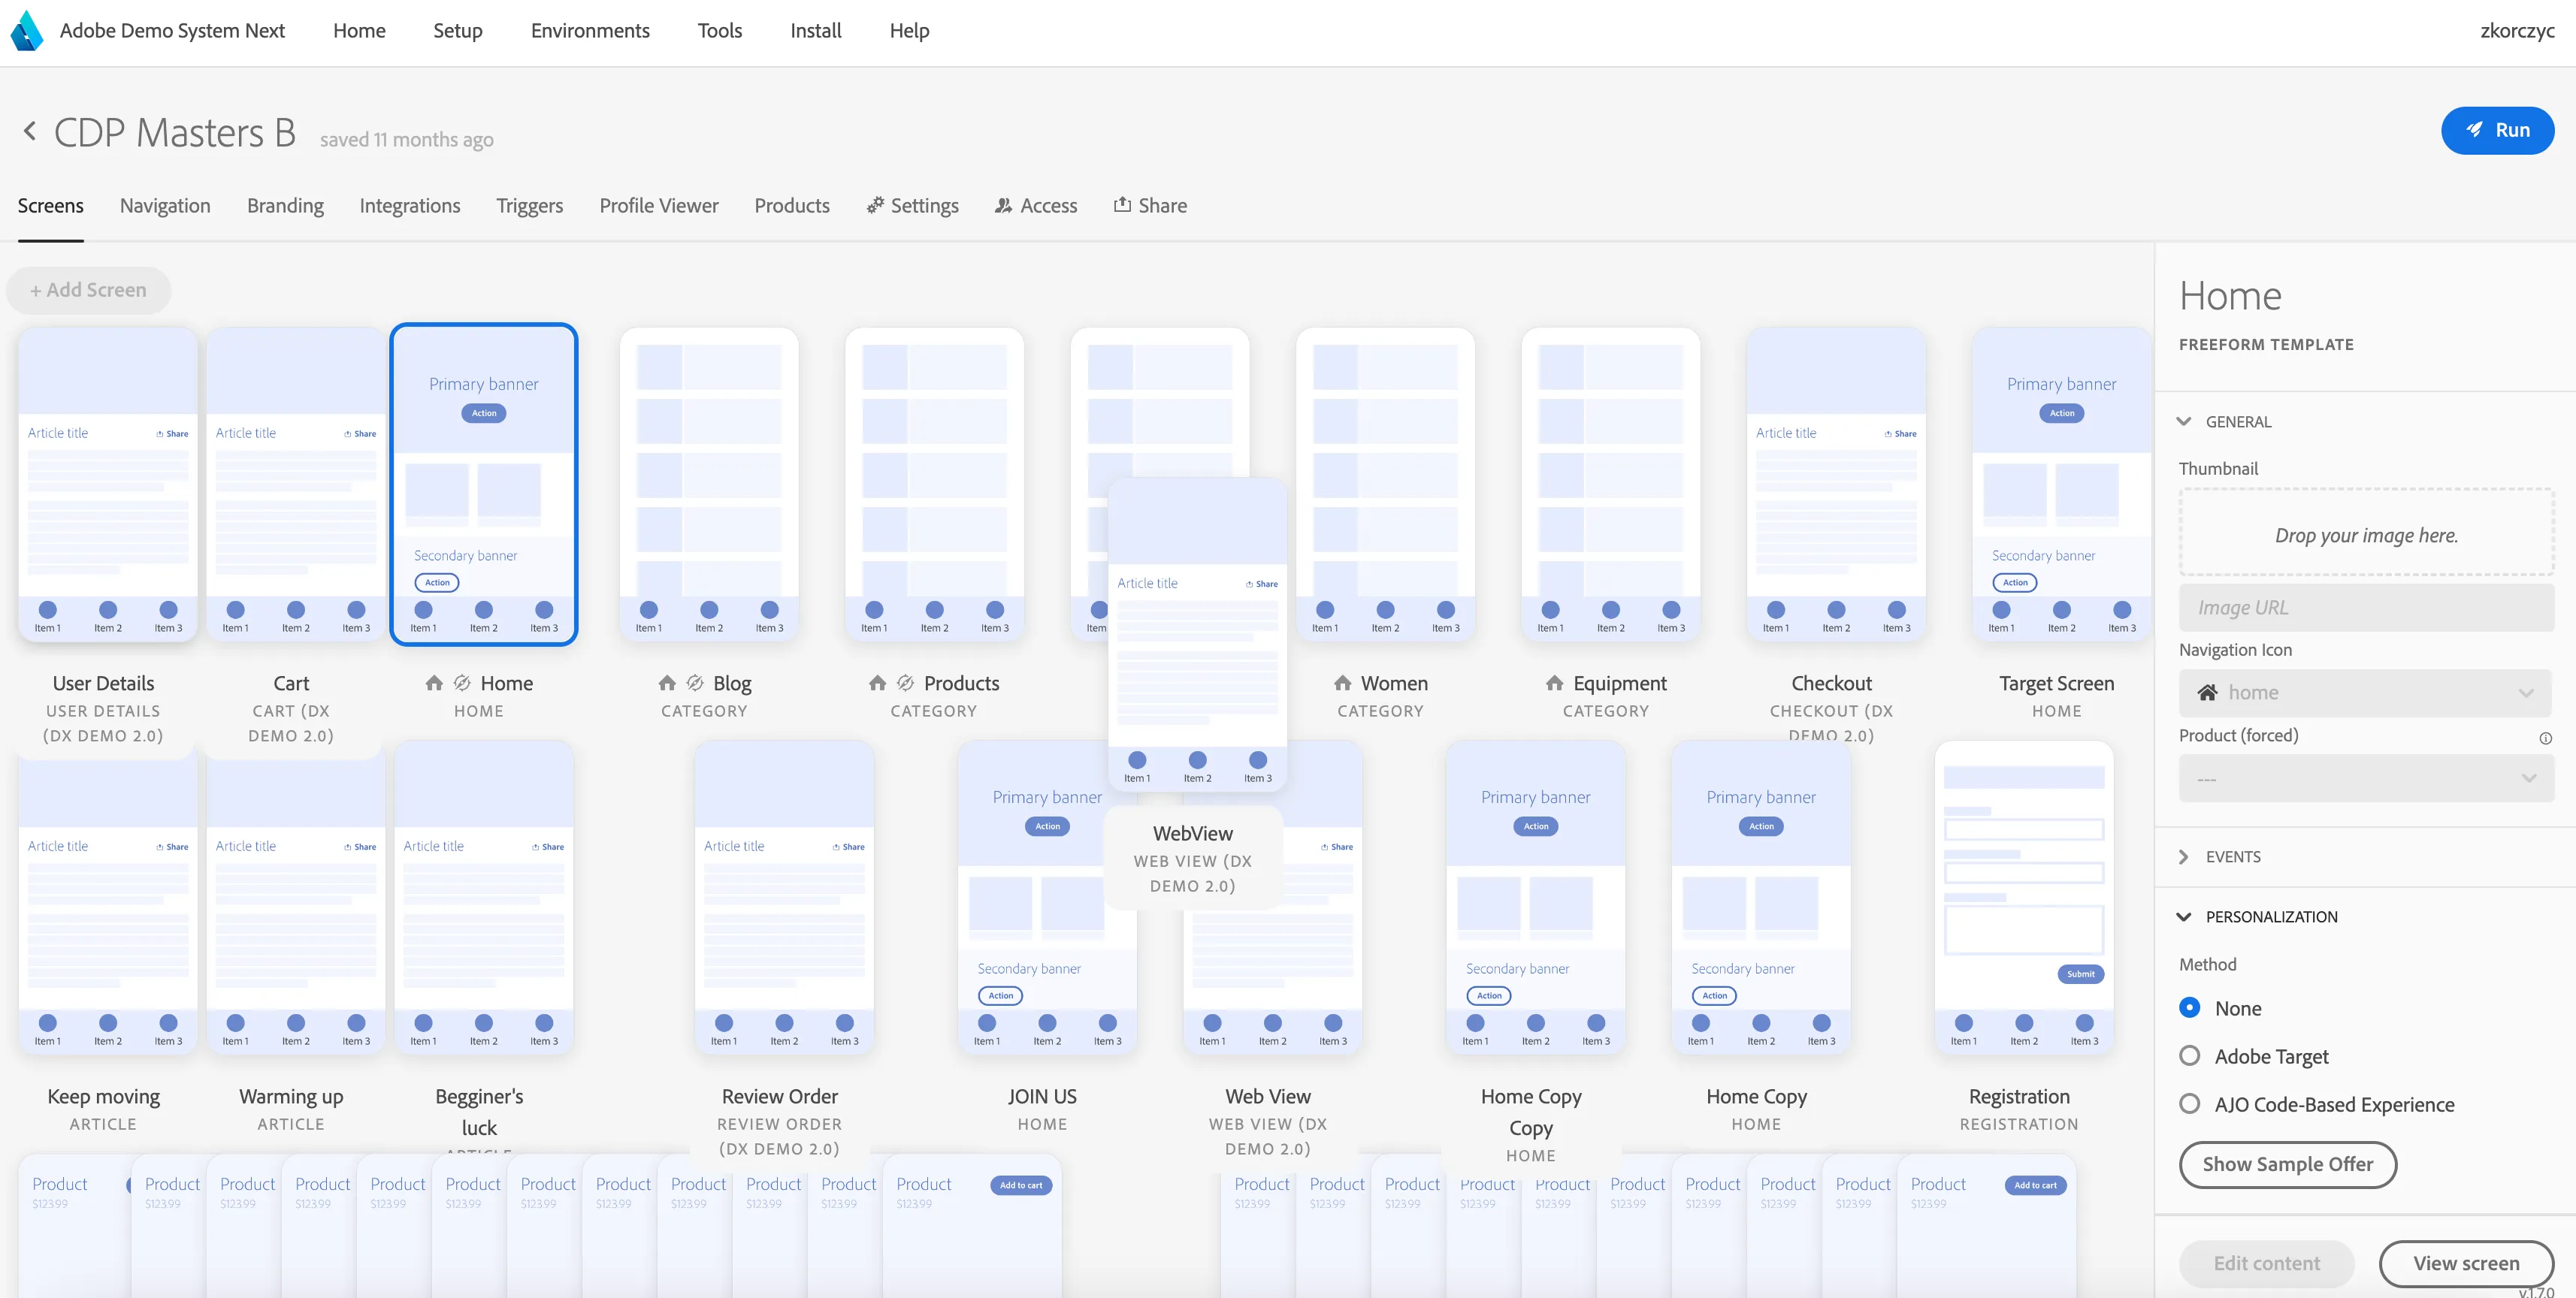Click the thumbnail image drop zone
The width and height of the screenshot is (2576, 1298).
tap(2366, 533)
